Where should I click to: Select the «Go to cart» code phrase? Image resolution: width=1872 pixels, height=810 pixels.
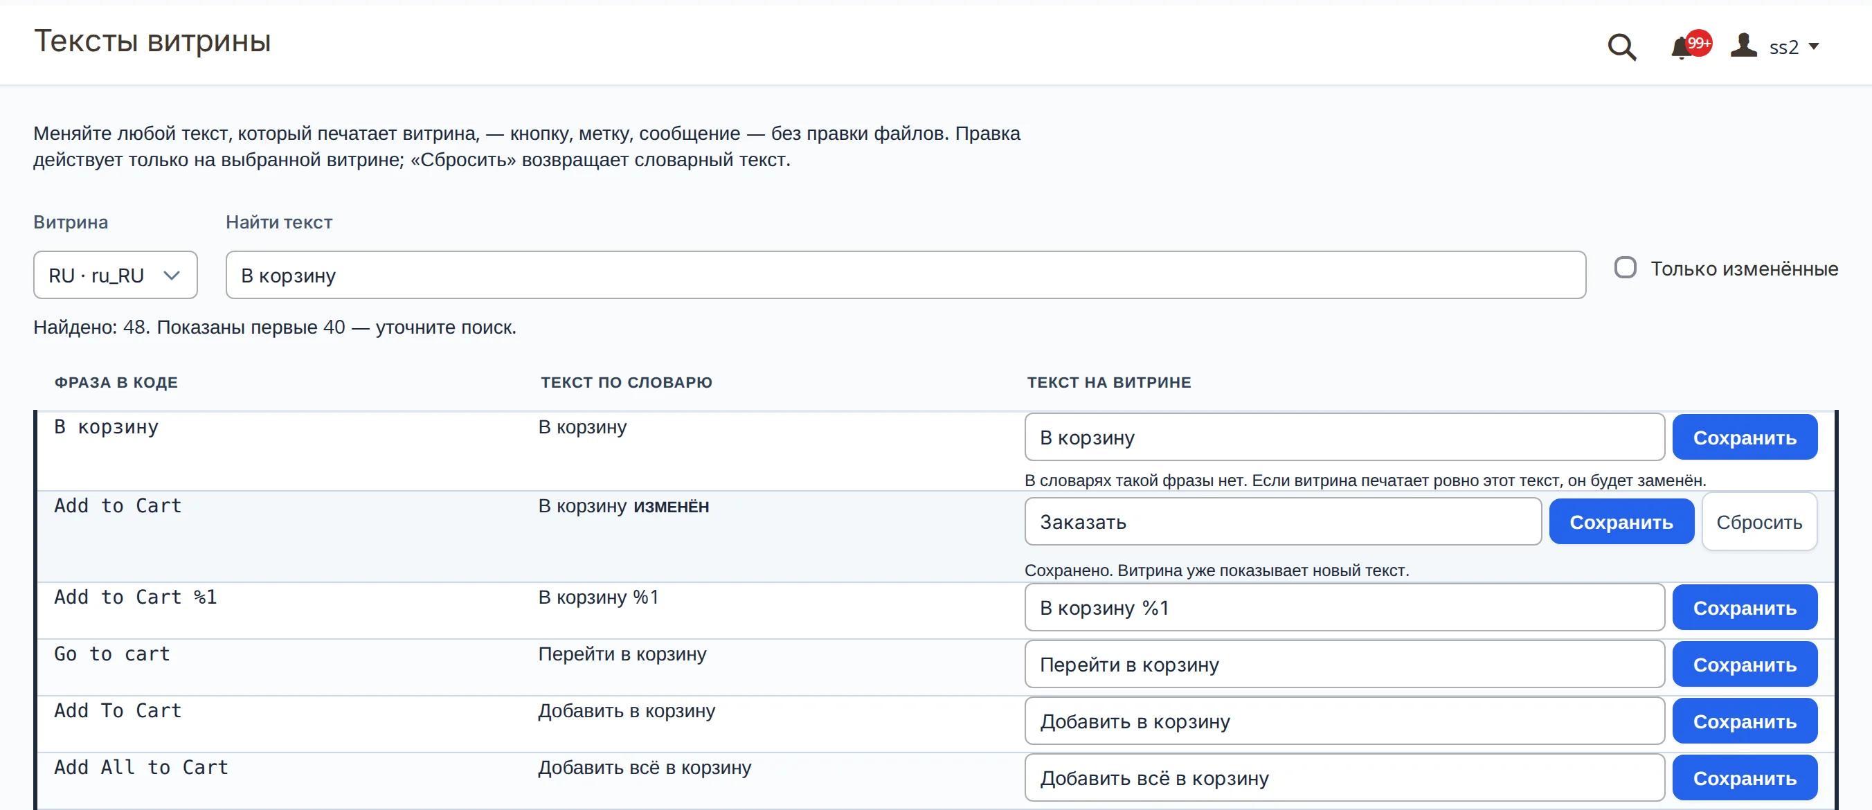coord(112,654)
